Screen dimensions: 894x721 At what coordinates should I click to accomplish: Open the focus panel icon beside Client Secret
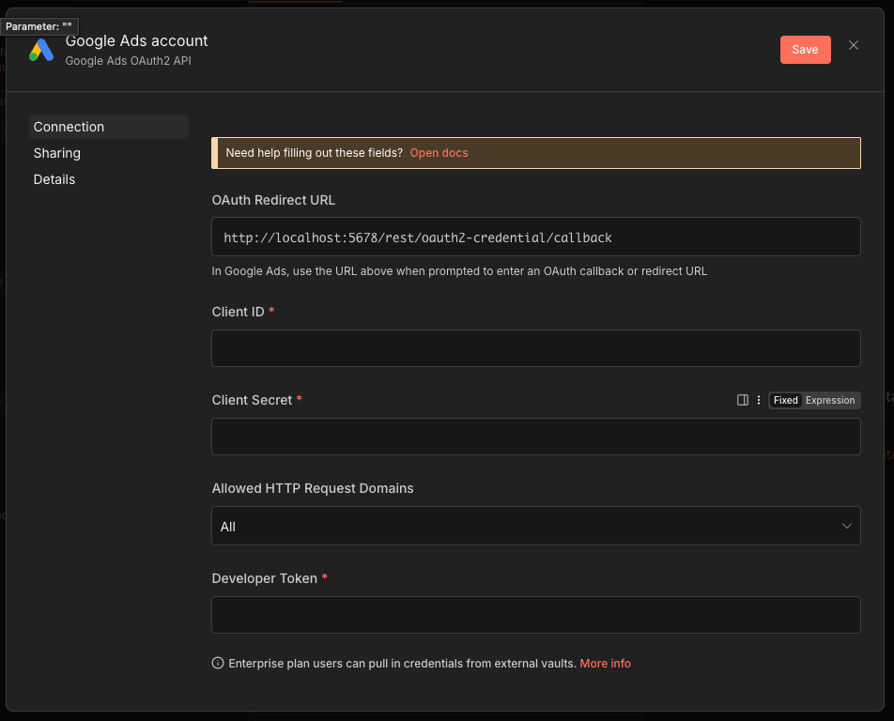point(742,400)
